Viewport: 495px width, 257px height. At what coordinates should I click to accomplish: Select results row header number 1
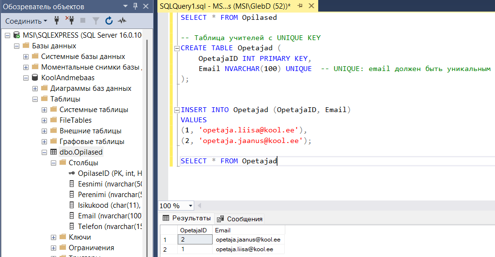click(x=169, y=240)
